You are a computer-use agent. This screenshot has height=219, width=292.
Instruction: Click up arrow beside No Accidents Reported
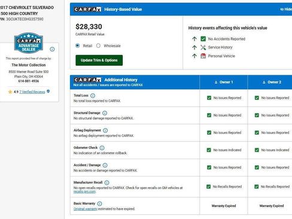[x=194, y=39]
